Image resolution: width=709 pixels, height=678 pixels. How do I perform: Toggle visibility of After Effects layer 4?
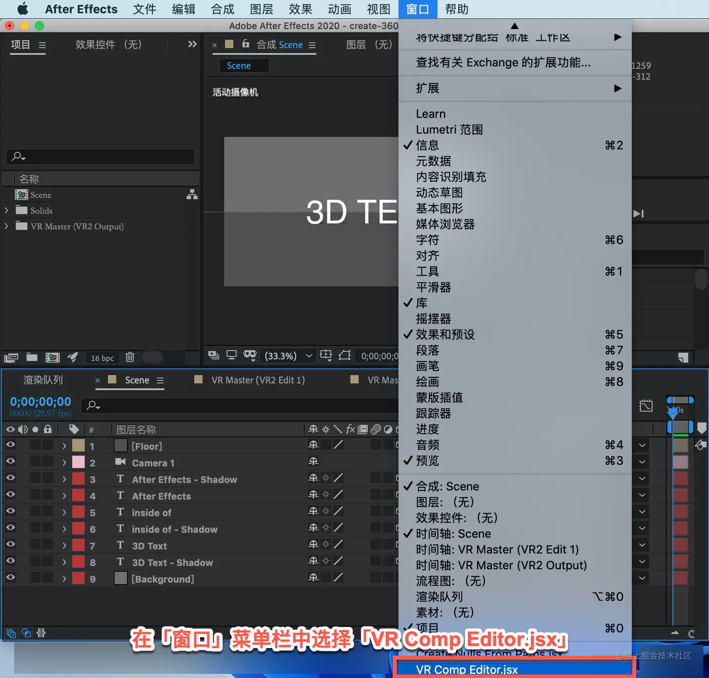pos(10,495)
